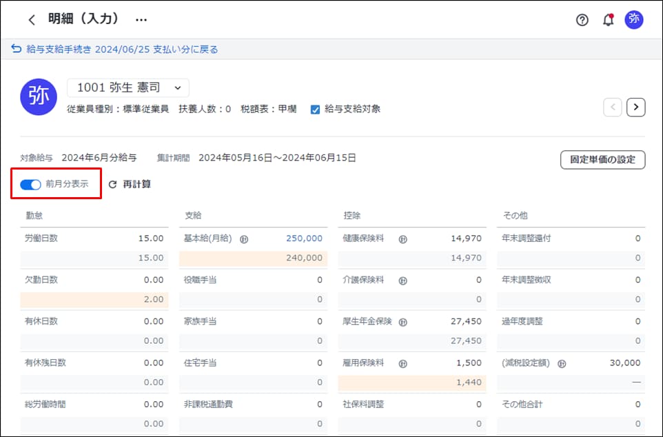Select the 勤怠 column header
The height and width of the screenshot is (437, 663).
tap(34, 216)
